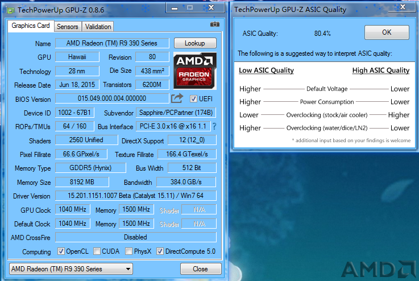Click the BIOS Version field
Screen dimensions: 419x281
[112, 98]
